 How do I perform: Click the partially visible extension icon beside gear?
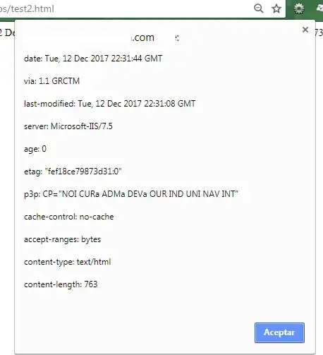320,8
